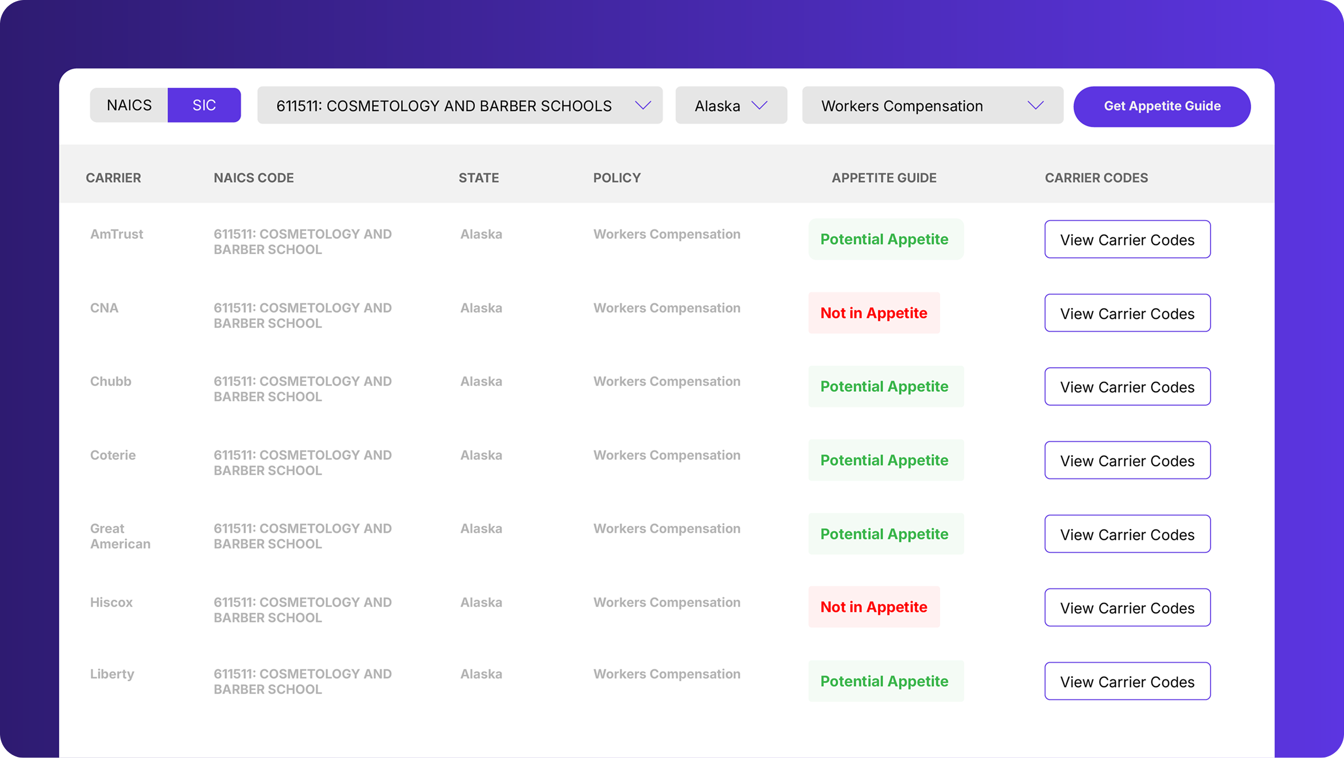This screenshot has width=1344, height=758.
Task: View Carrier Codes for Great American
Action: pyautogui.click(x=1127, y=534)
